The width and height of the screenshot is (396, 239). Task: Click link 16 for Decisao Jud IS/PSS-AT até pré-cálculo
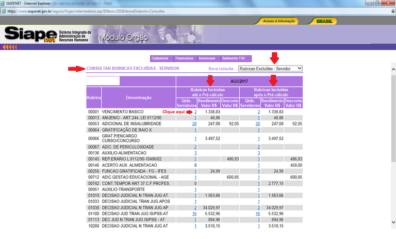coord(194,213)
